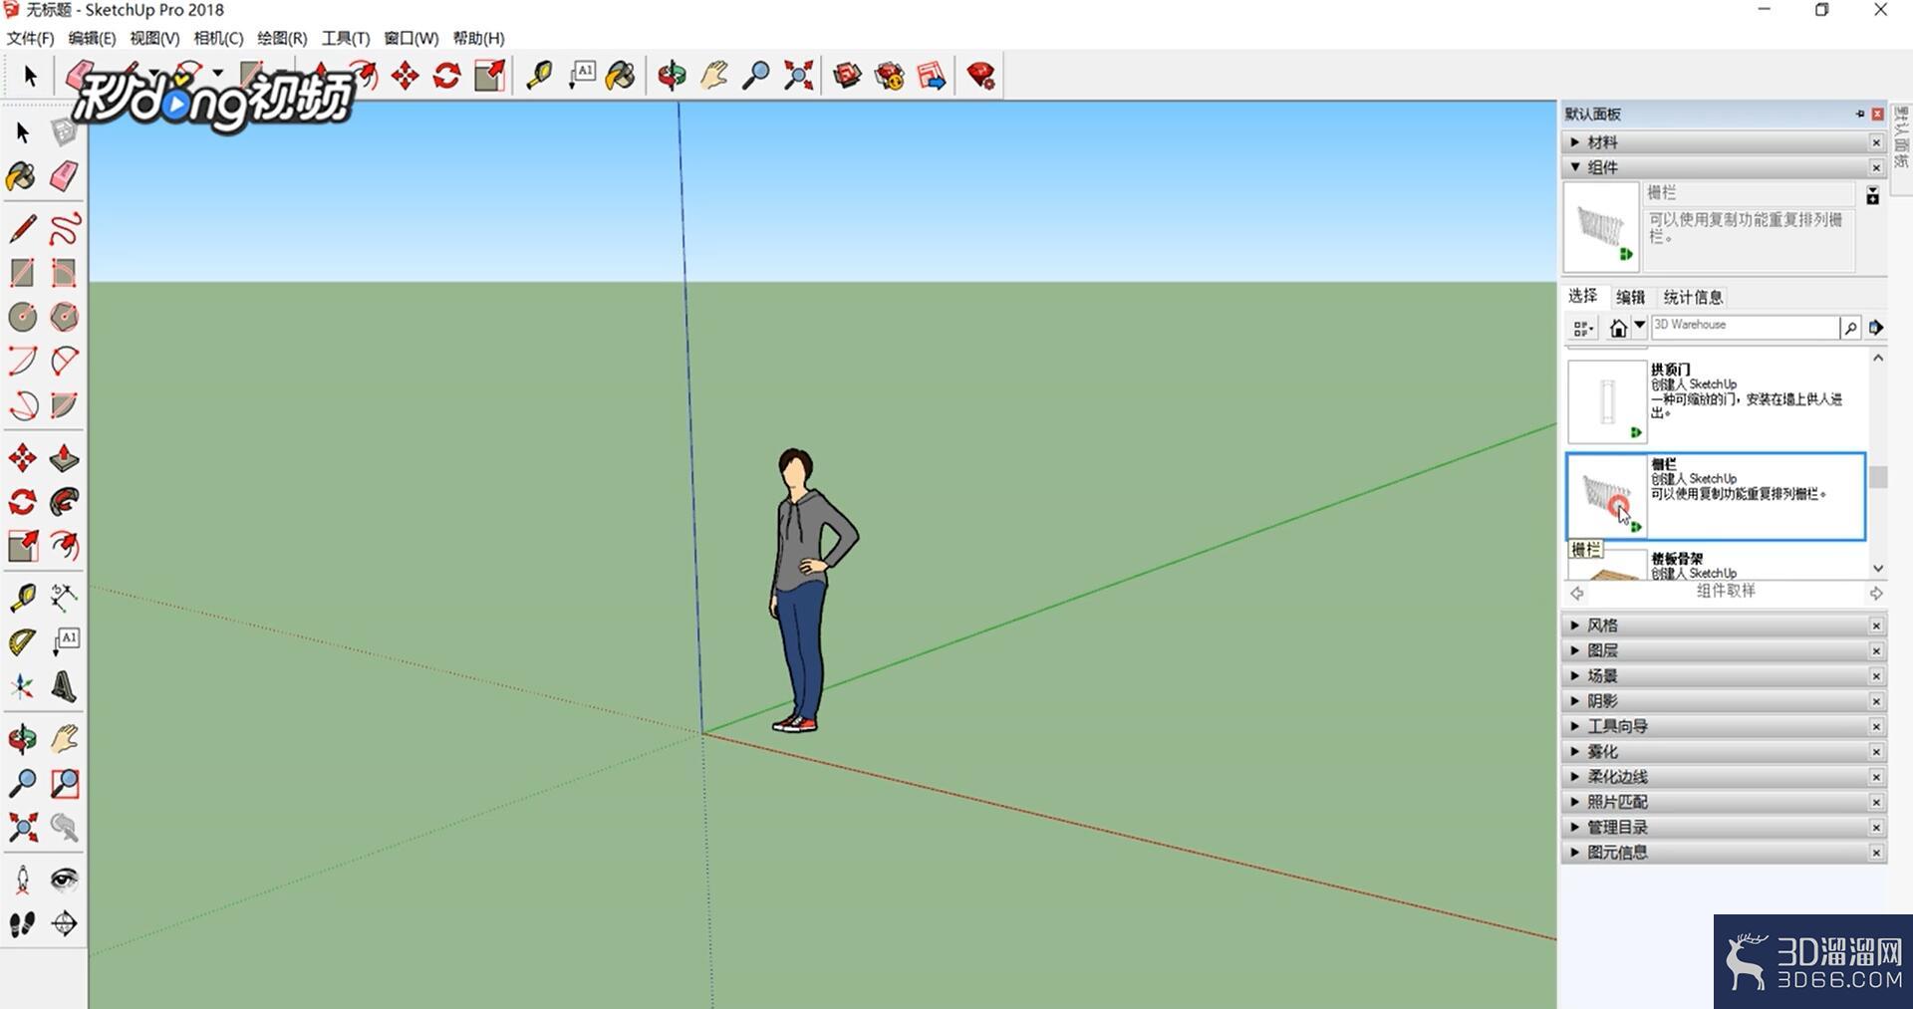
Task: Open component view options dropdown
Action: pos(1582,328)
